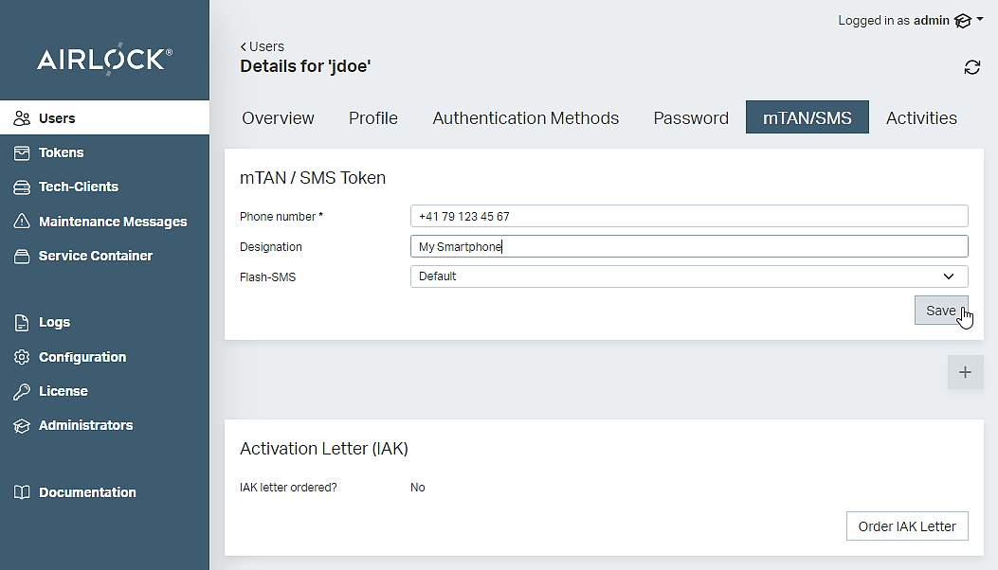
Task: Go back via the Users breadcrumb link
Action: point(263,46)
